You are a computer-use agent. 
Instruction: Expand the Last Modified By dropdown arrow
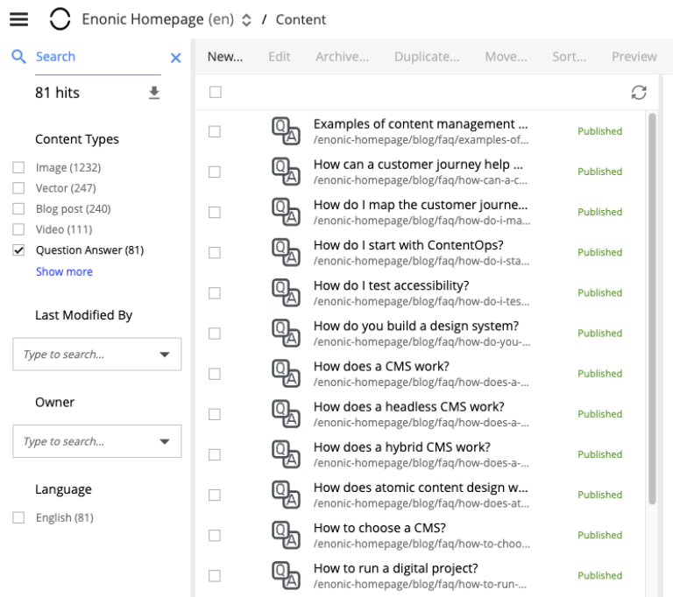165,355
